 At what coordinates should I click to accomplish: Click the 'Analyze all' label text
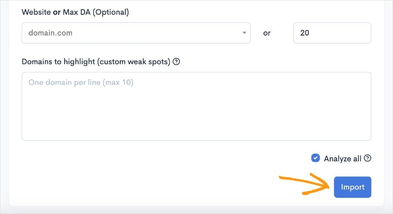[x=343, y=159]
